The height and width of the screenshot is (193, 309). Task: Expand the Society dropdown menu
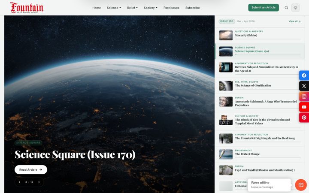(151, 8)
